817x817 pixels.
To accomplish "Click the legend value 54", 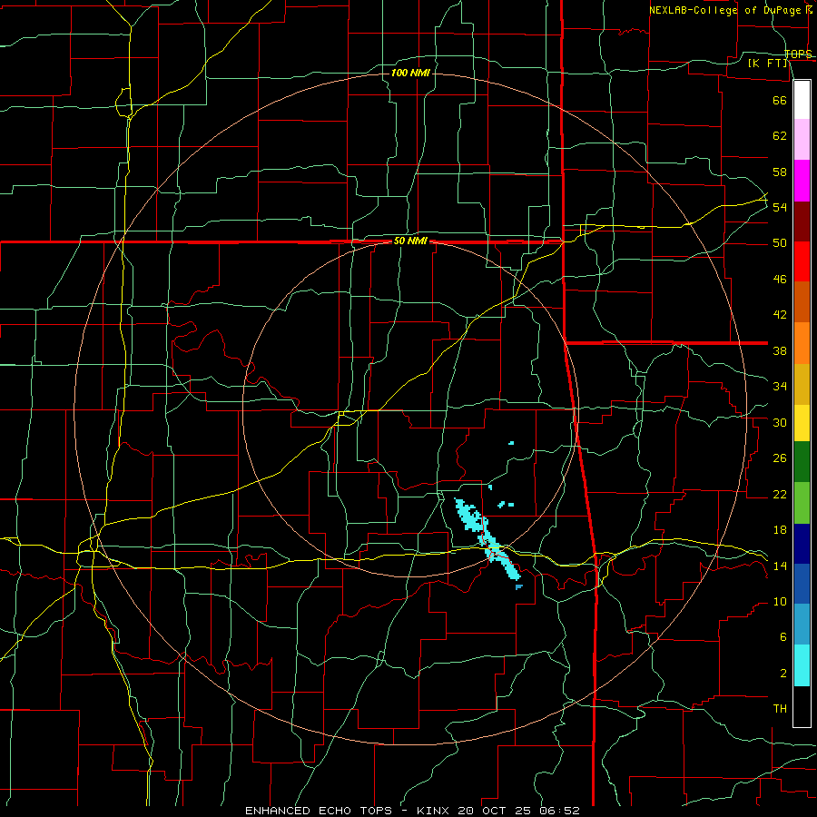I will tap(780, 207).
